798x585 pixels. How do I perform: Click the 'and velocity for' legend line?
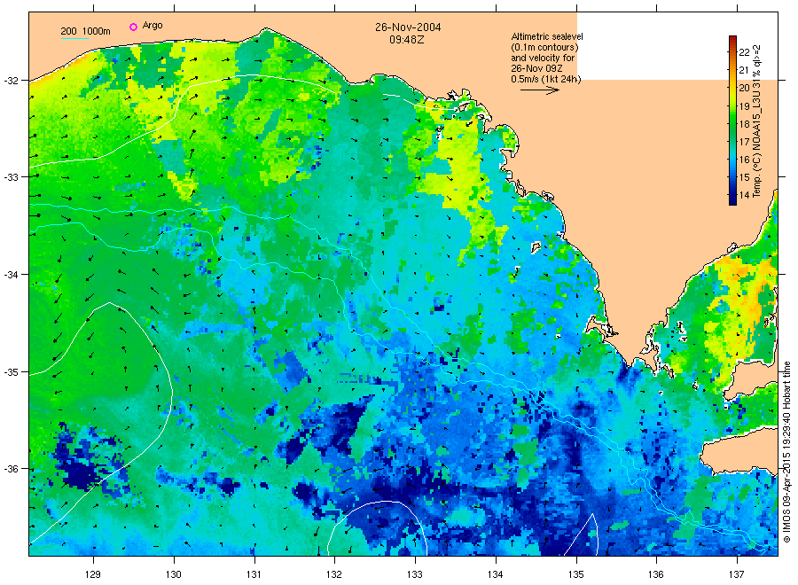pos(543,58)
